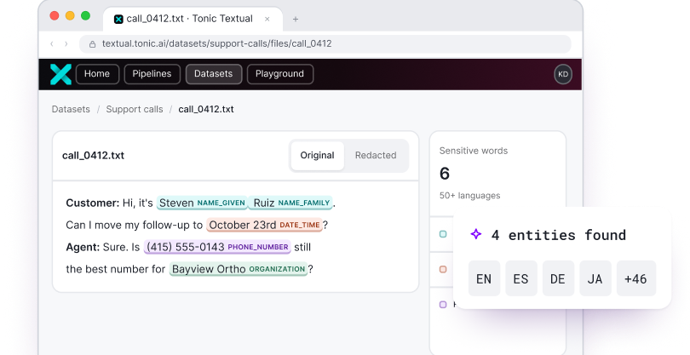Click the Bayview Ortho ORGANIZATION tag

coord(239,269)
